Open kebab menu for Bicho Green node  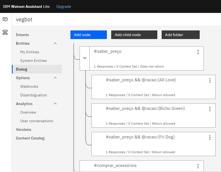click(x=210, y=109)
